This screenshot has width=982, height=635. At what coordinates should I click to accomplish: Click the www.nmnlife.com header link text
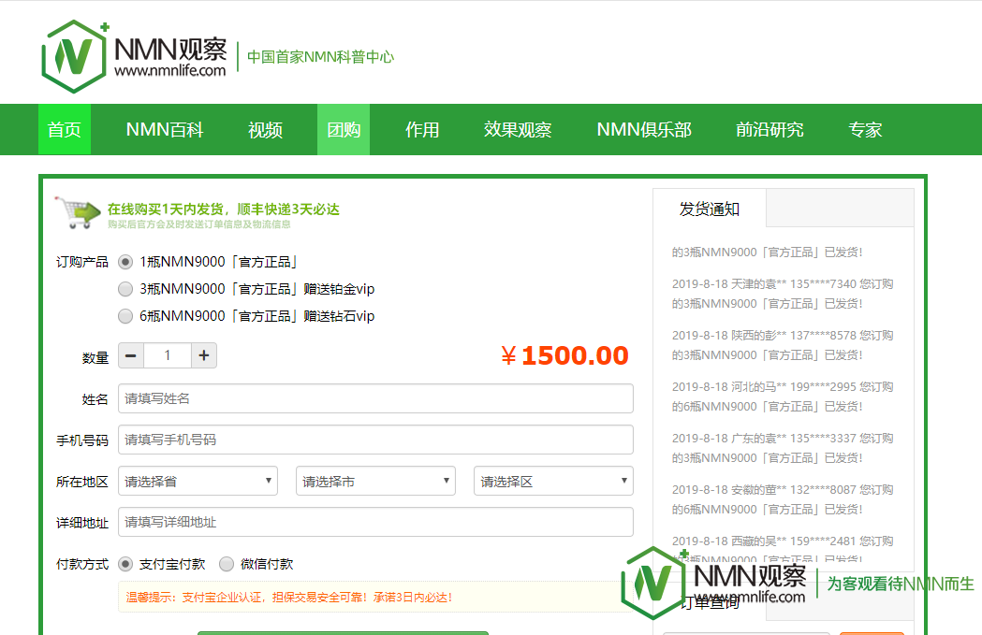(169, 71)
